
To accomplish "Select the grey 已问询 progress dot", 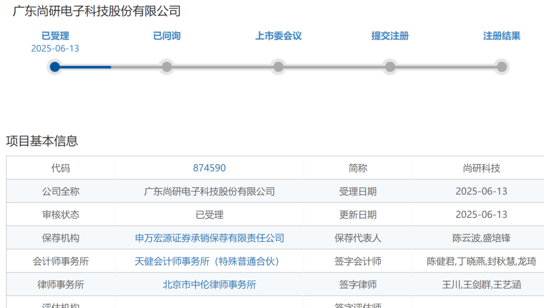I will [167, 67].
